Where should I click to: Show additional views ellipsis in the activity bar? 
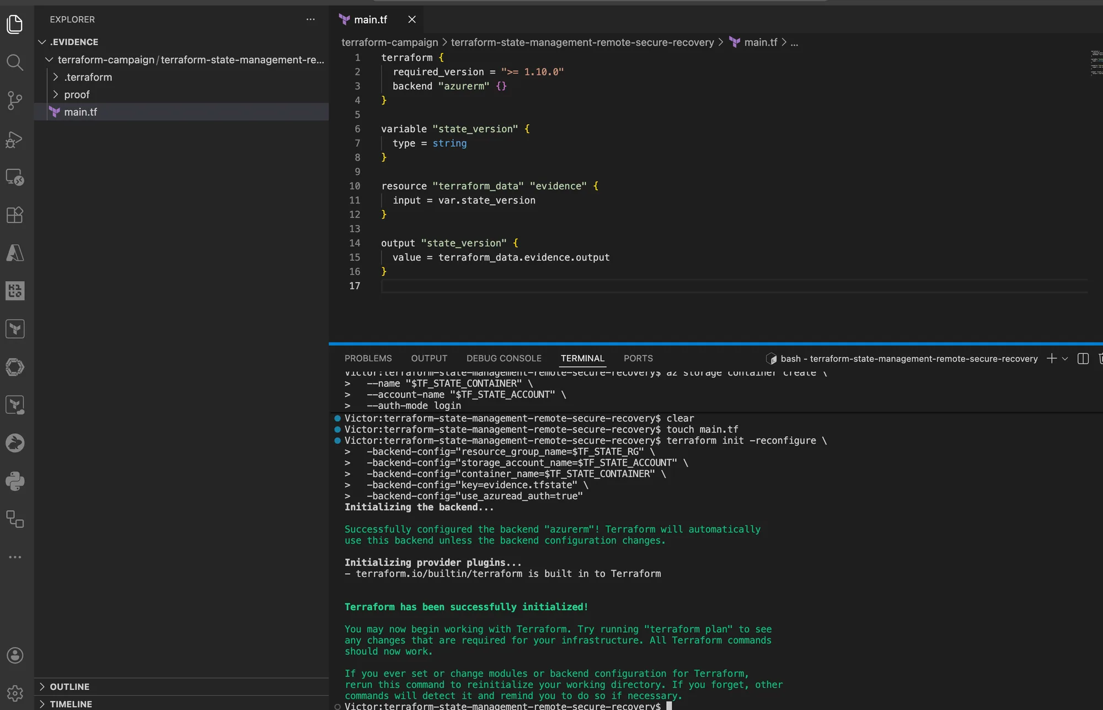pyautogui.click(x=15, y=557)
